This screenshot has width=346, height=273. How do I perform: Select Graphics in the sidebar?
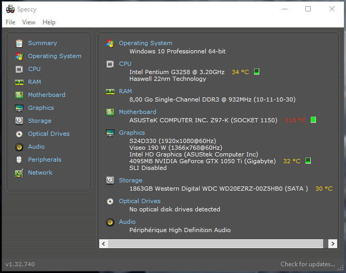click(41, 108)
